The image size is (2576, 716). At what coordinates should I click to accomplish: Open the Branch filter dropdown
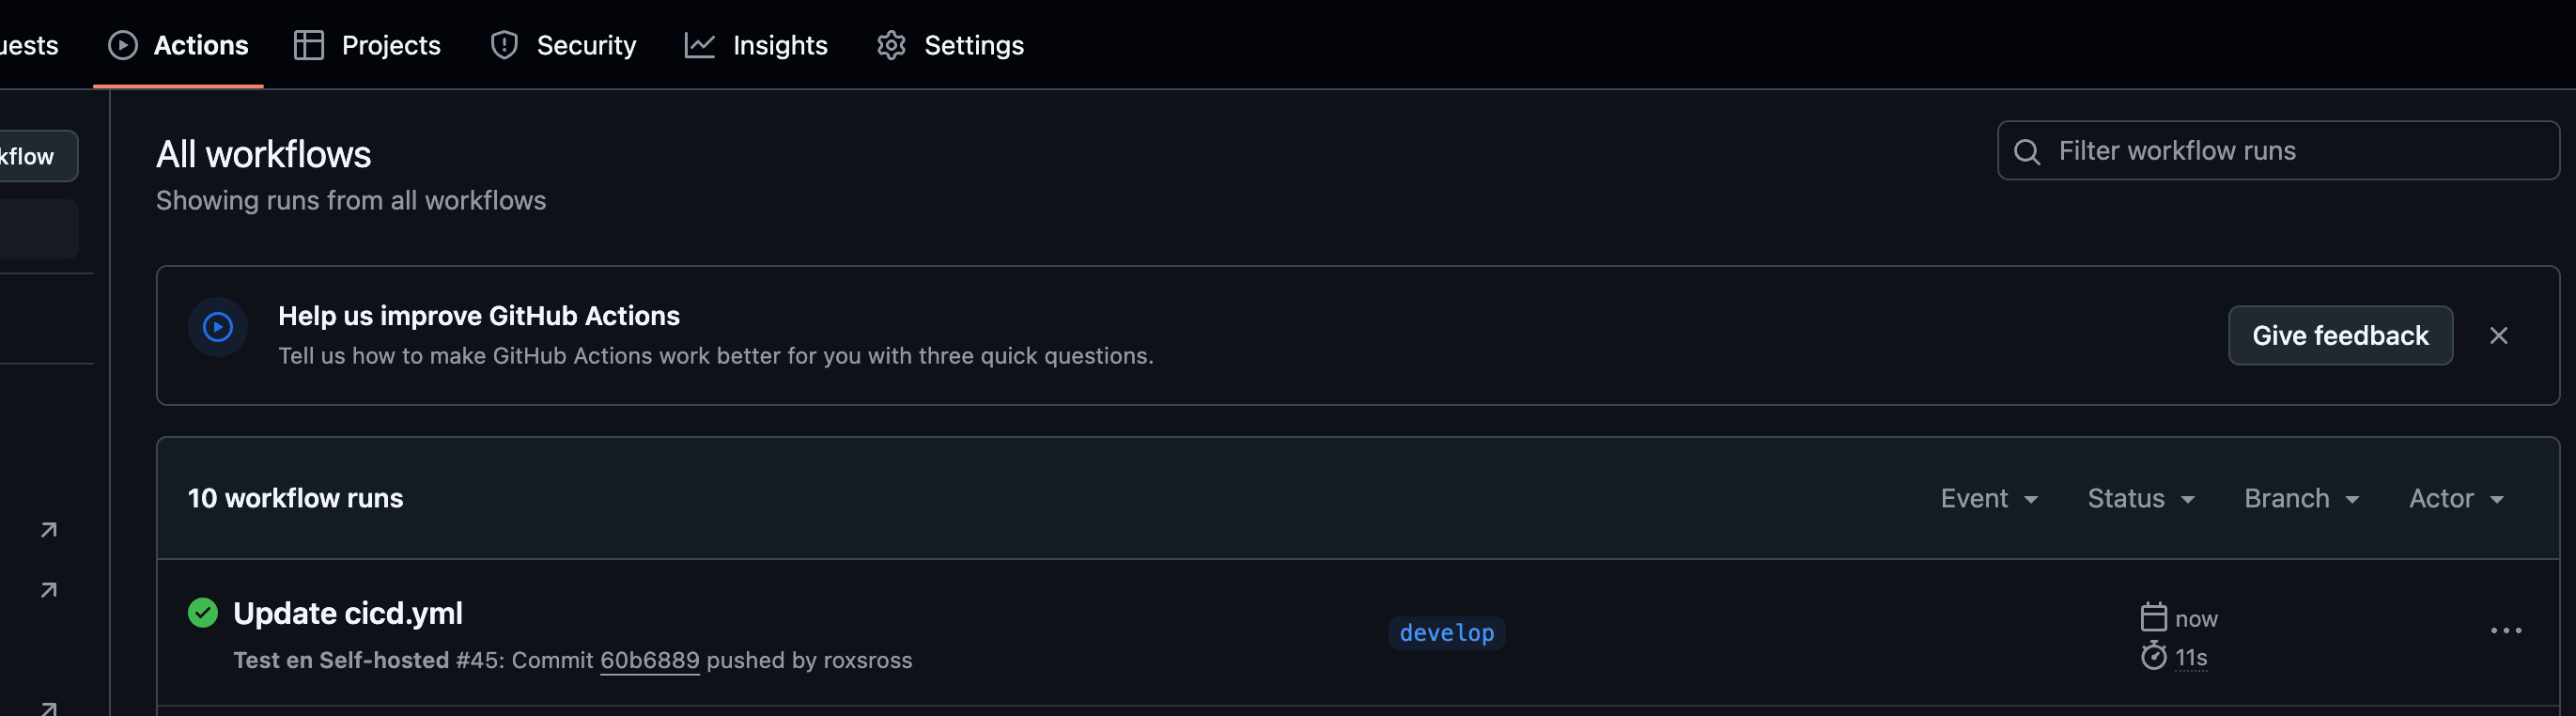[x=2302, y=498]
